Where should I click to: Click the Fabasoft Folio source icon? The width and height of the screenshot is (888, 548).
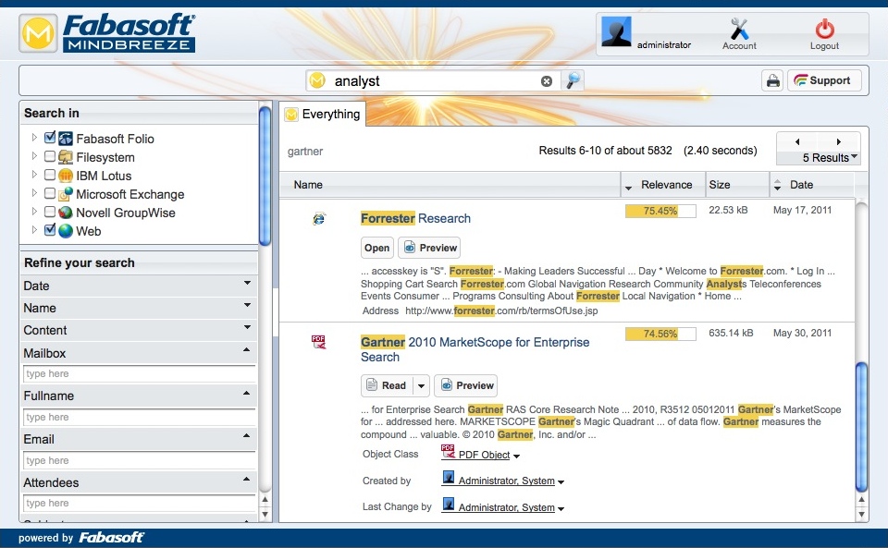pyautogui.click(x=66, y=139)
